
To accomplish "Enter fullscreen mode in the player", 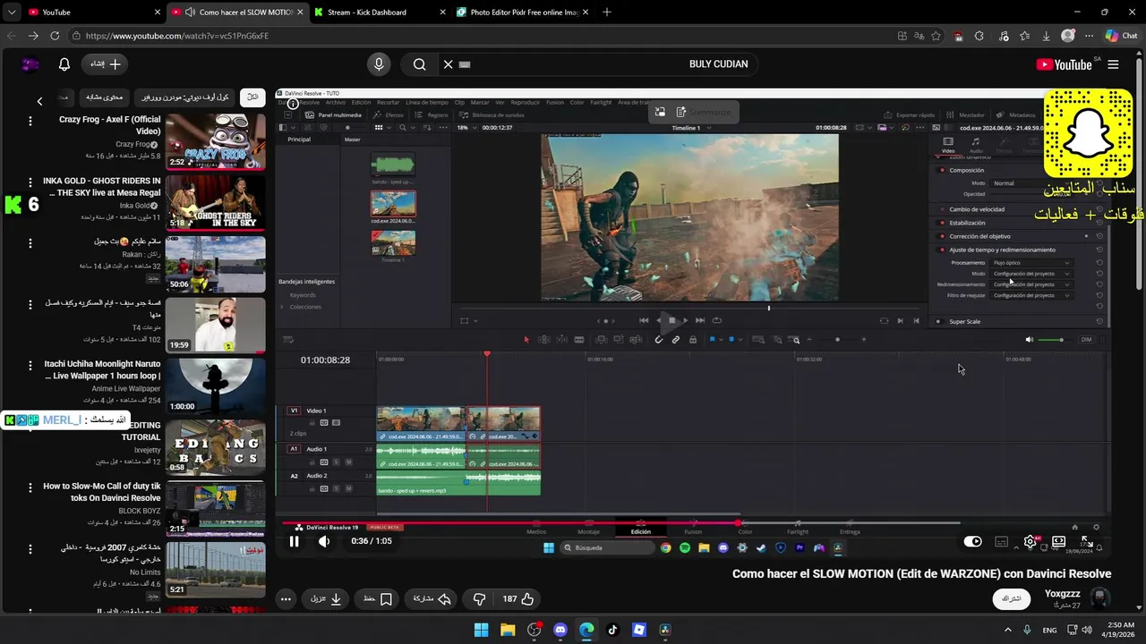I will (x=1086, y=541).
